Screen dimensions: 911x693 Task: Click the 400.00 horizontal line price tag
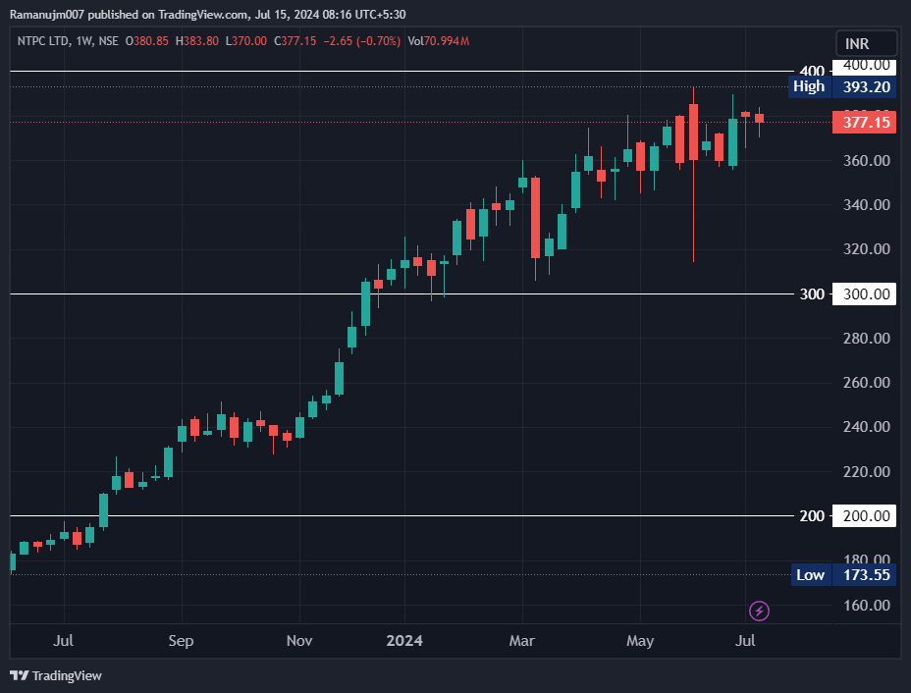[x=864, y=66]
